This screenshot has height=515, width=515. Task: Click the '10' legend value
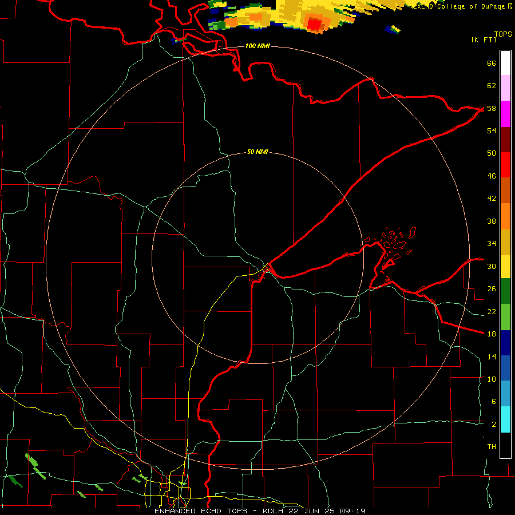point(492,379)
